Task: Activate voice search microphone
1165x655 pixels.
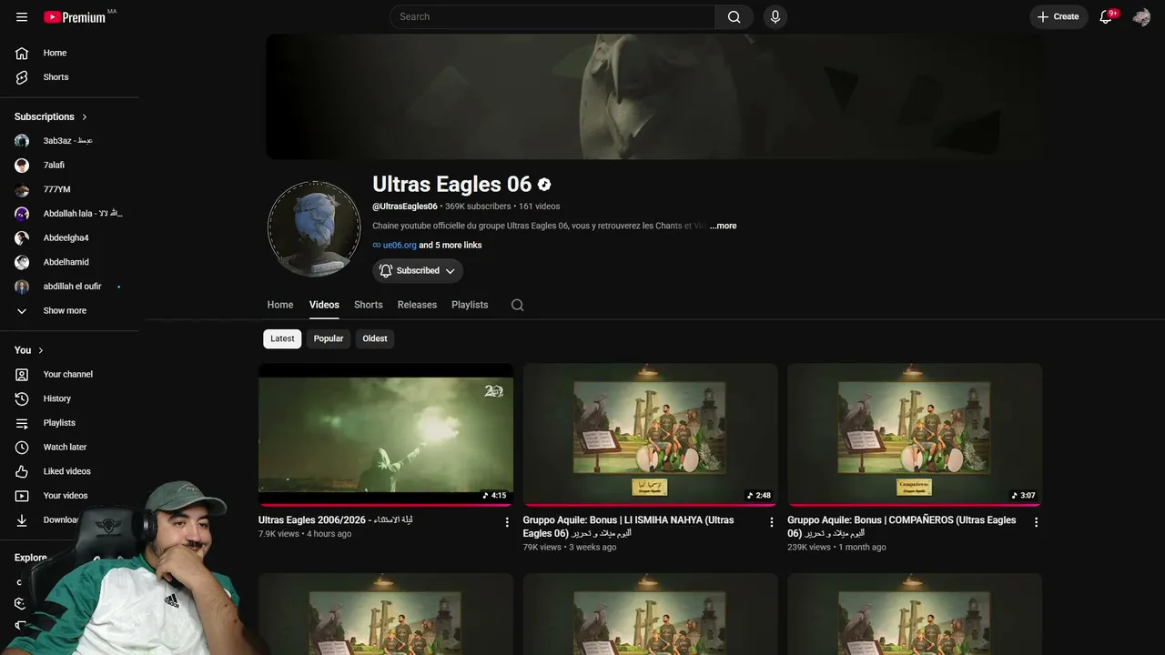Action: [x=775, y=16]
